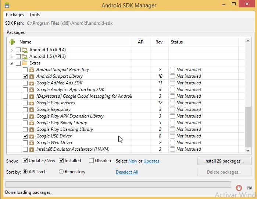Check the Google Play Billing Library checkbox
The width and height of the screenshot is (257, 199).
25,123
